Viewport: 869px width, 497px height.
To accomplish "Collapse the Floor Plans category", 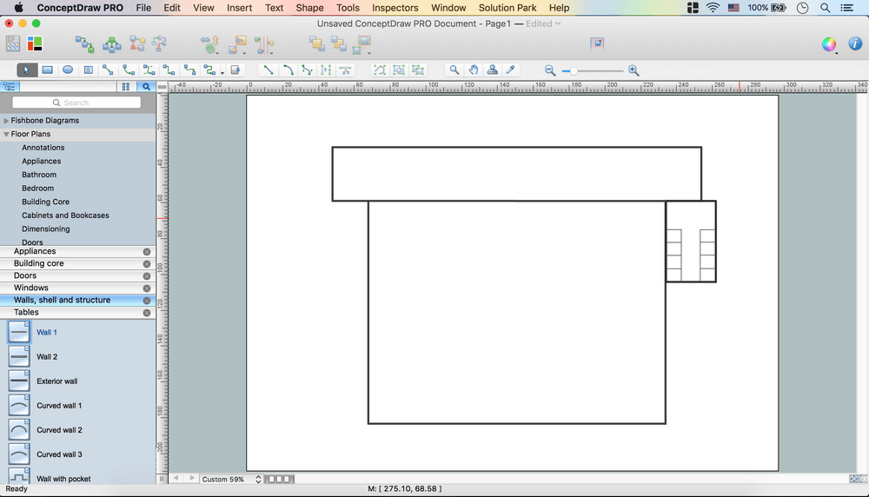I will [x=7, y=135].
